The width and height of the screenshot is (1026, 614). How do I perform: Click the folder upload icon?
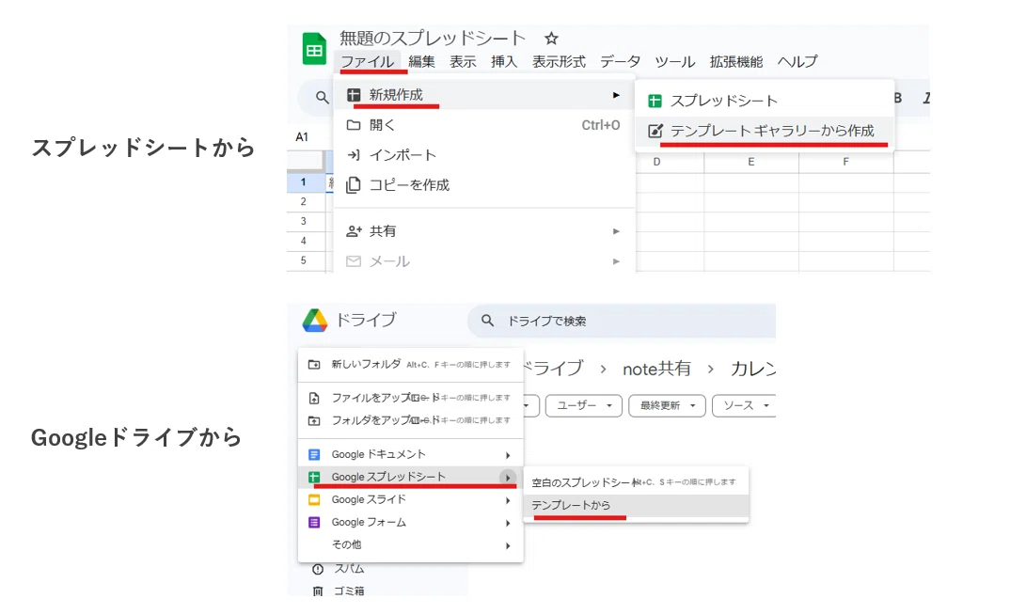[x=314, y=420]
